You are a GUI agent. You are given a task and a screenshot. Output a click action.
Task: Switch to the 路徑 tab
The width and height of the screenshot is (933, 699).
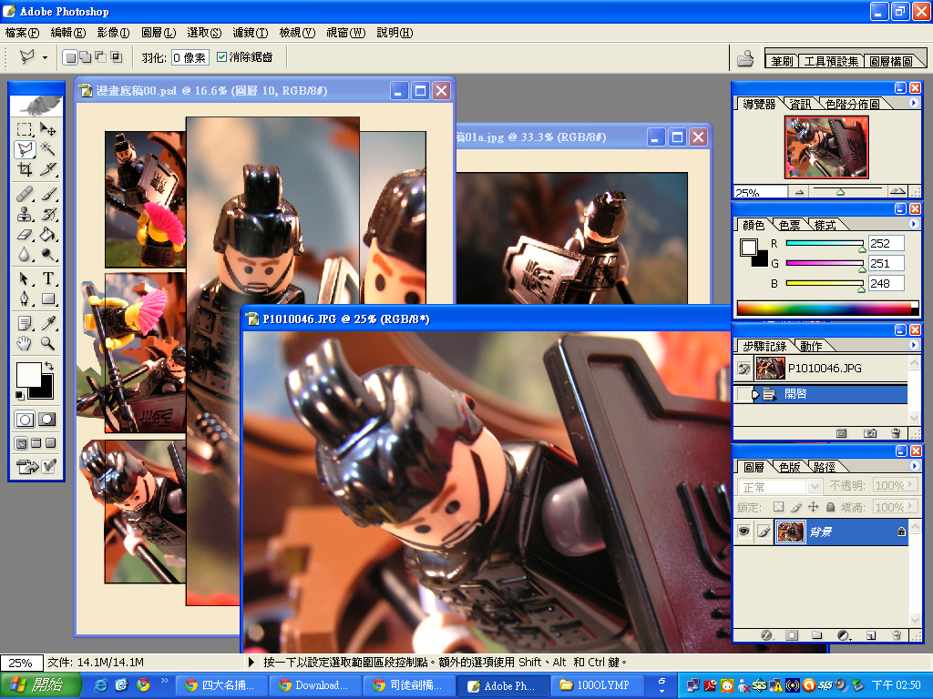coord(824,467)
